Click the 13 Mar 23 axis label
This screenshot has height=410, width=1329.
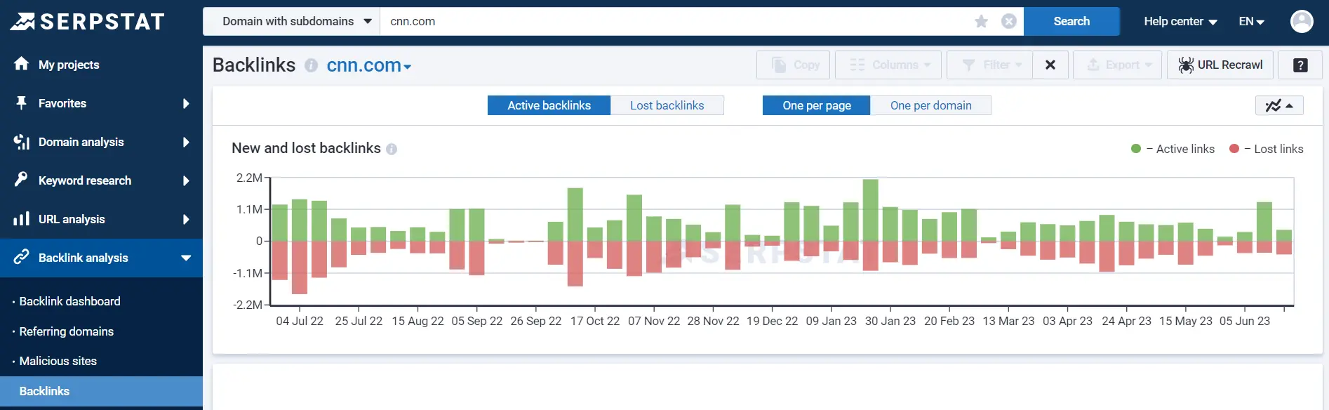pyautogui.click(x=1008, y=321)
